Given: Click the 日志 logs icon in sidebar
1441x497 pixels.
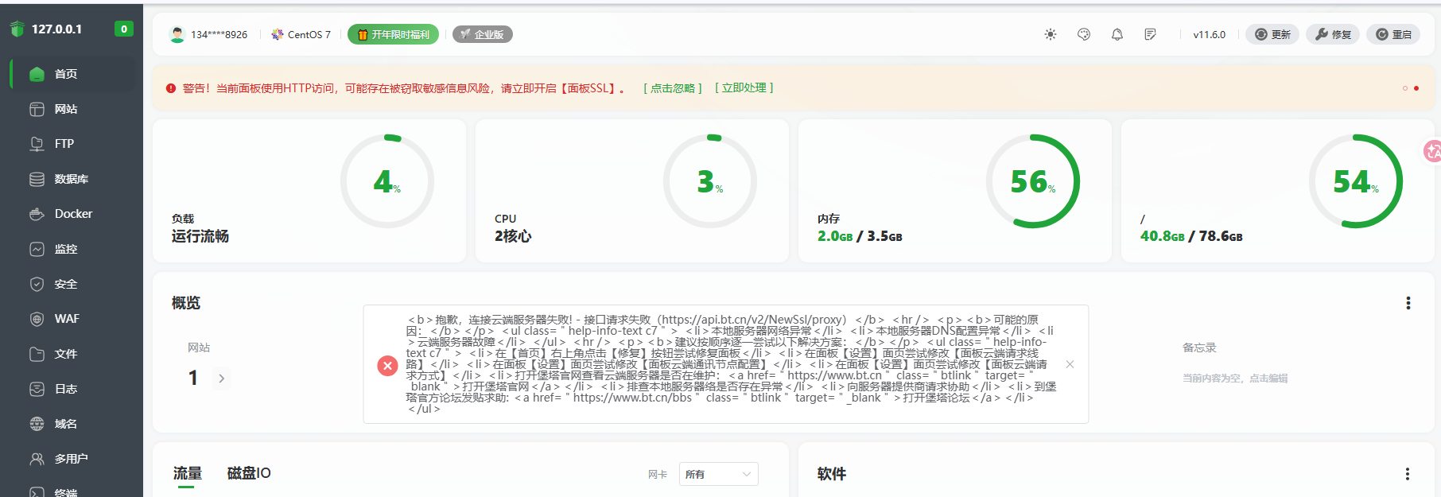Looking at the screenshot, I should tap(37, 389).
